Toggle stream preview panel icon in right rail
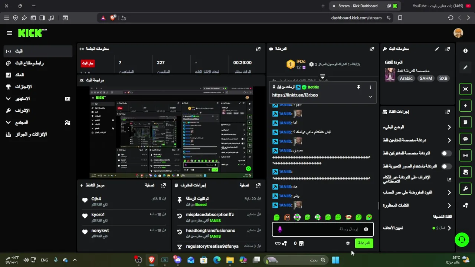 pyautogui.click(x=465, y=89)
